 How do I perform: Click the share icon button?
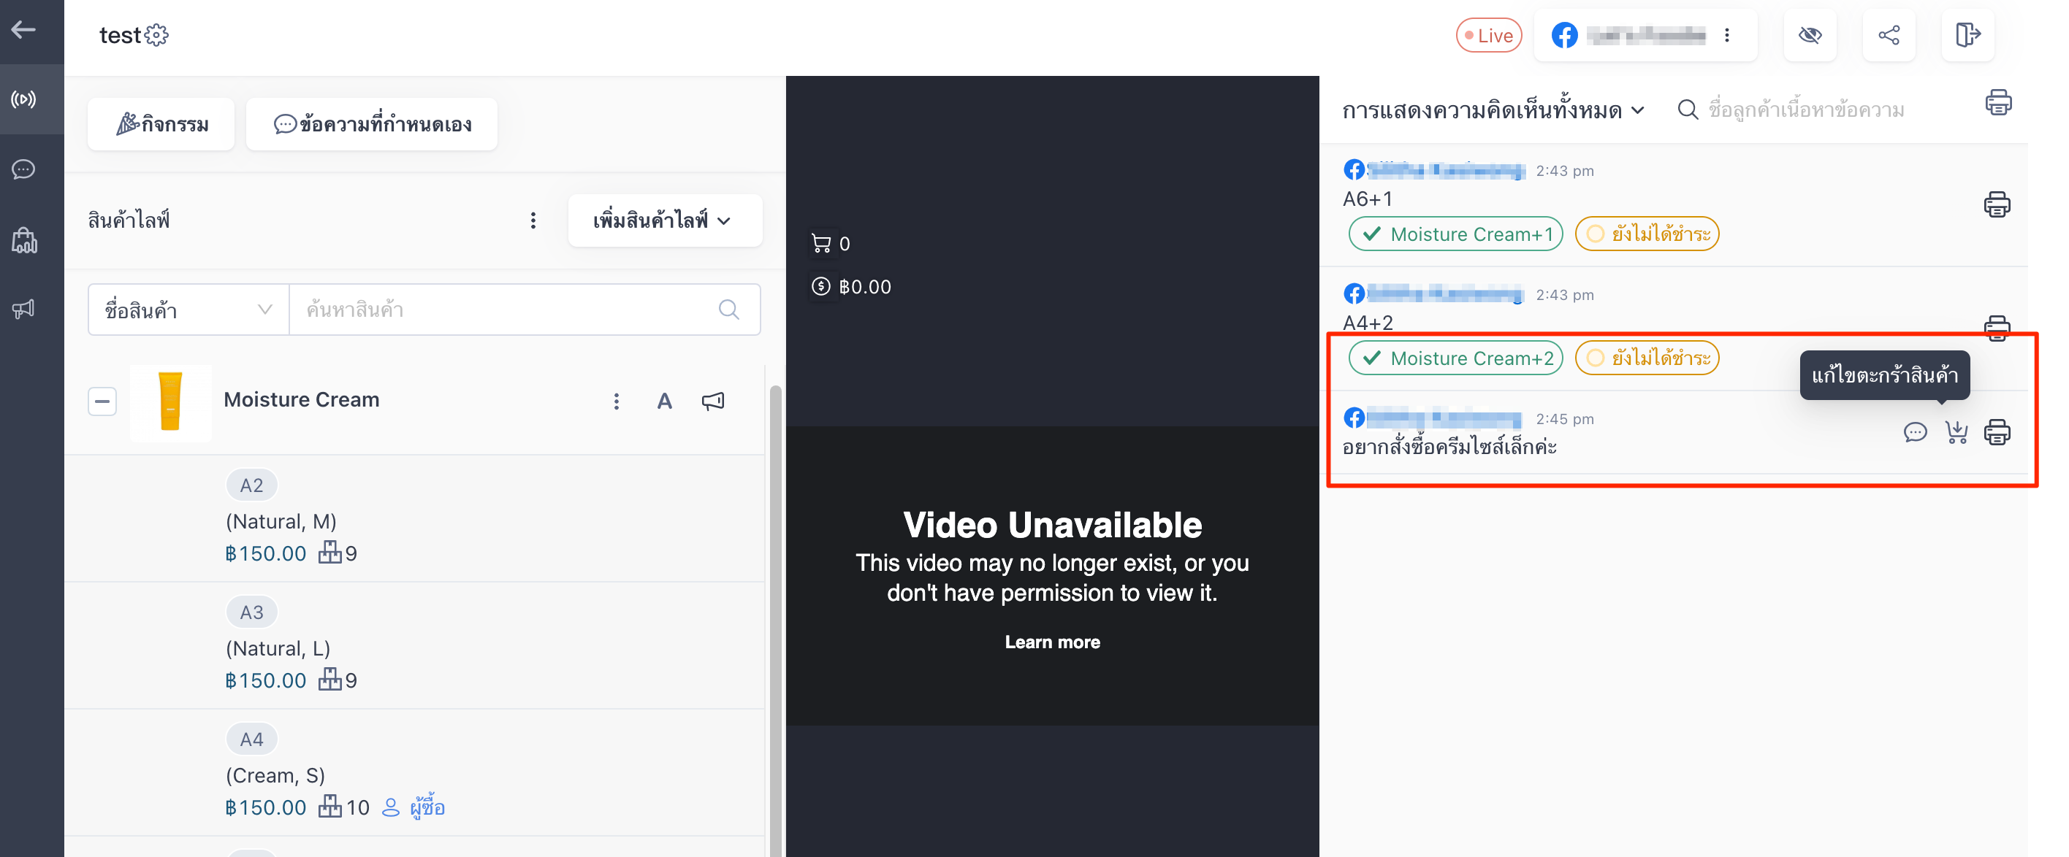pyautogui.click(x=1889, y=35)
